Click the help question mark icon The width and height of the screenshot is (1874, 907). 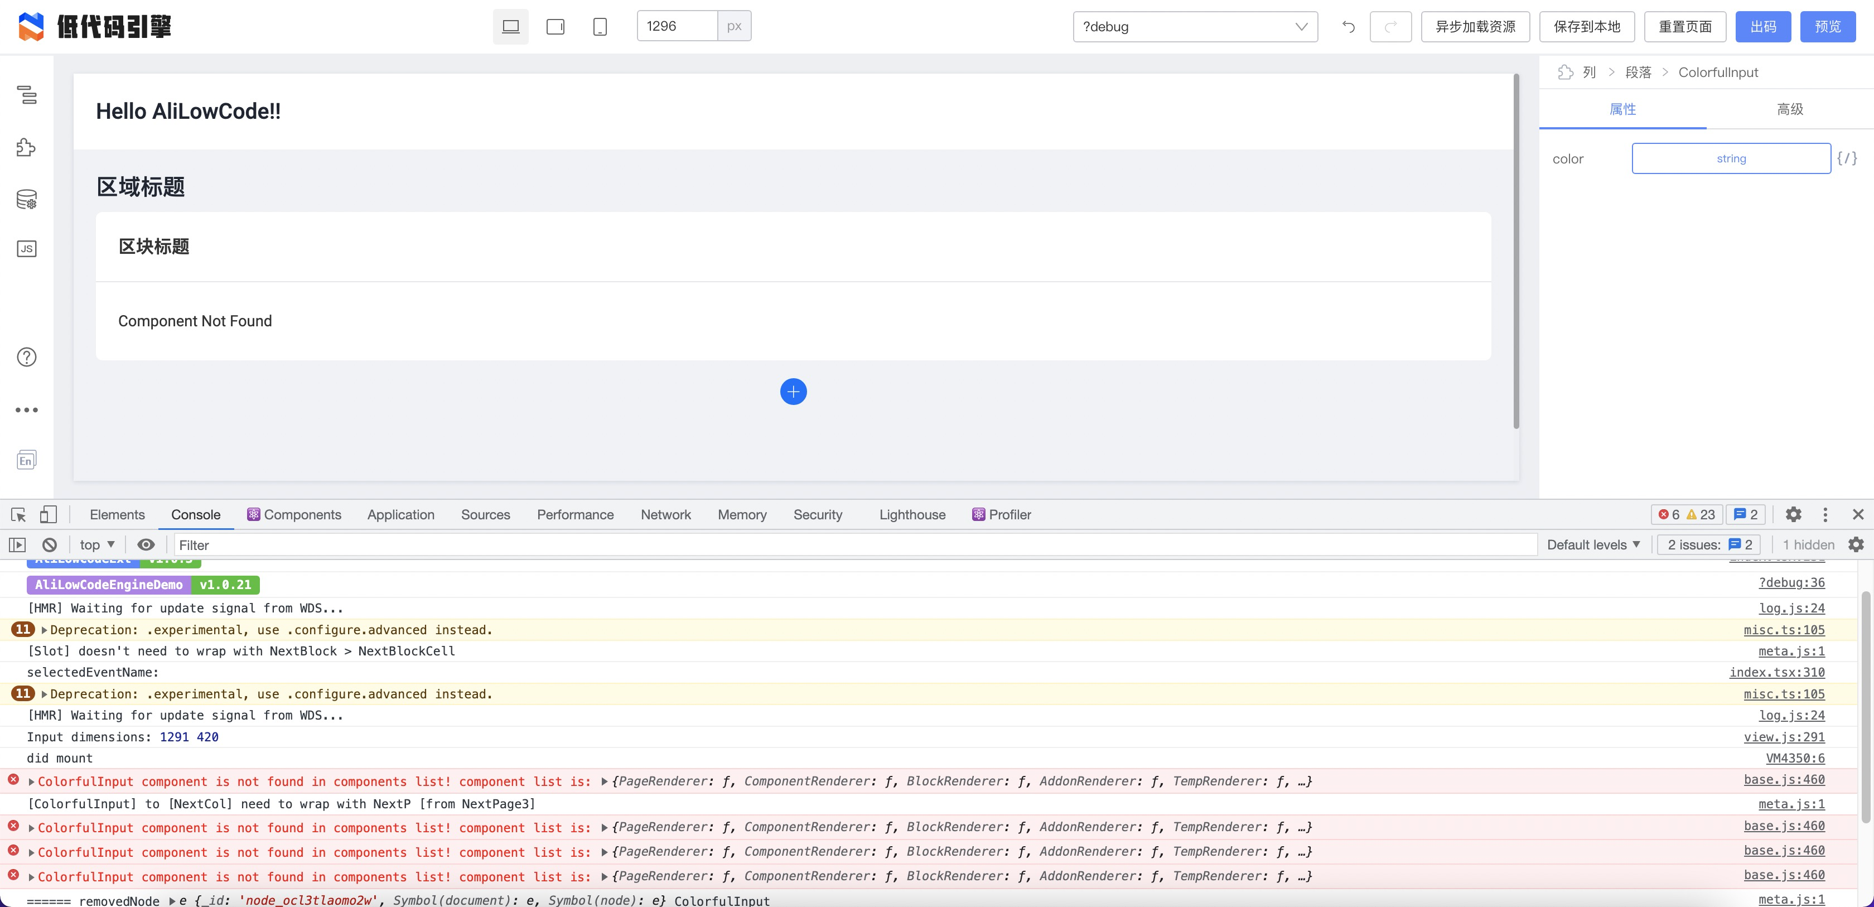[x=26, y=356]
